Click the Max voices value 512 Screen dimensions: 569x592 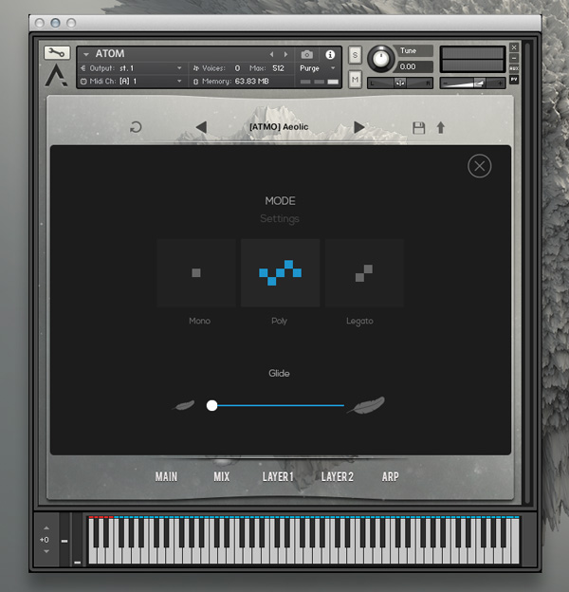[279, 68]
